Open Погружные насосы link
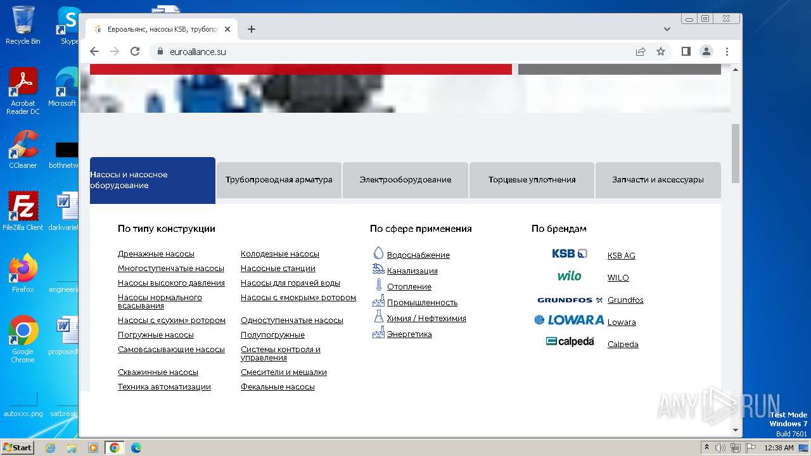The width and height of the screenshot is (811, 456). click(x=156, y=335)
